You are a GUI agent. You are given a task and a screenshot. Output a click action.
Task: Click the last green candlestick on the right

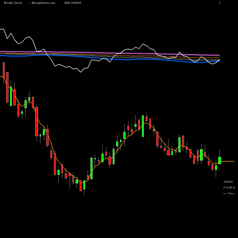(x=219, y=160)
